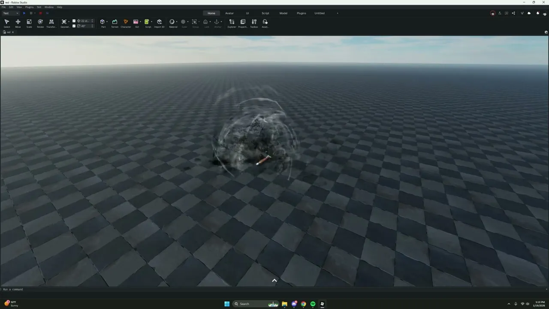Open the Properties panel
Image resolution: width=549 pixels, height=309 pixels.
(x=243, y=23)
